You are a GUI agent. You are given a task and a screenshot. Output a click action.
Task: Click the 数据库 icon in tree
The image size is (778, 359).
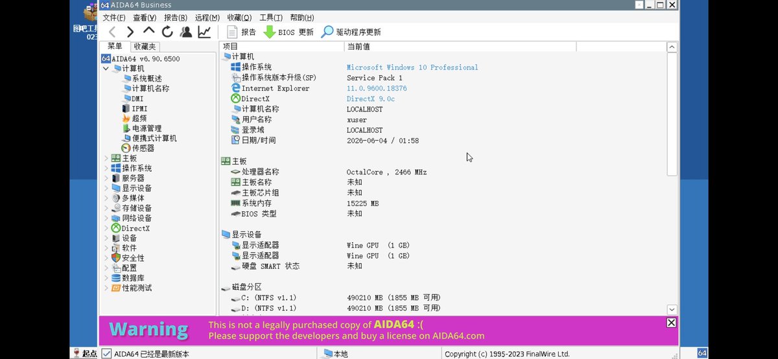[x=116, y=277]
